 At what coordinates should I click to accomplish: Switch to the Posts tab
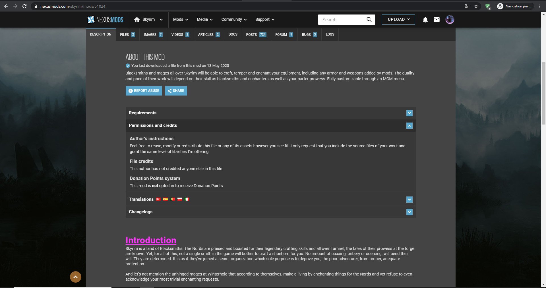[x=256, y=34]
